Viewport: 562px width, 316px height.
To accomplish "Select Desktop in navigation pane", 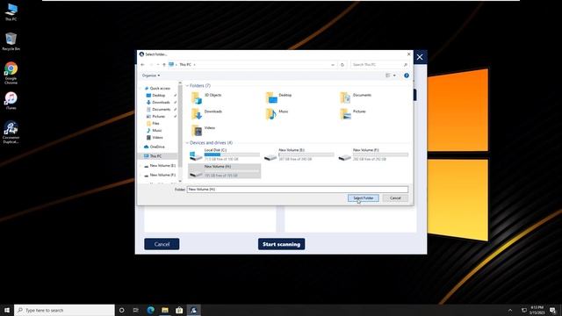I will point(156,96).
